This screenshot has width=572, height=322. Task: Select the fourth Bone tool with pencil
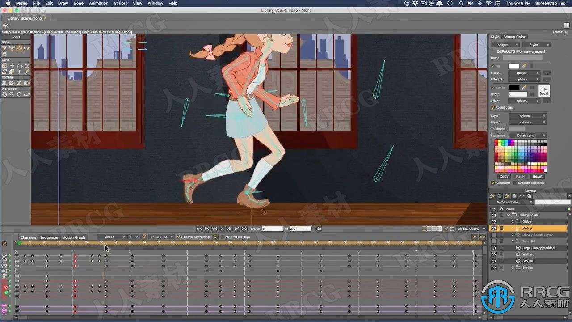(27, 47)
